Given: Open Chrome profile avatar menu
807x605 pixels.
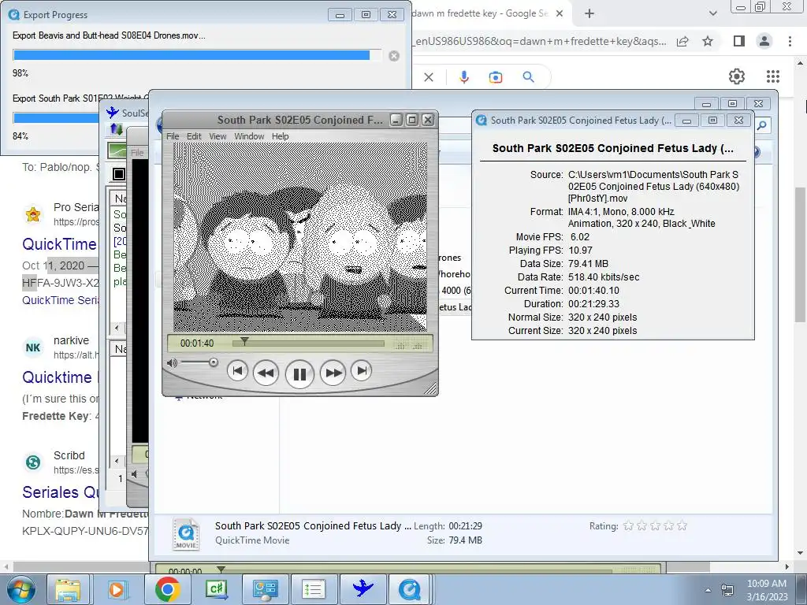Looking at the screenshot, I should click(764, 41).
